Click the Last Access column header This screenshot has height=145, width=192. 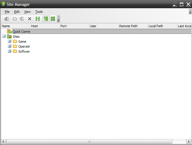[184, 26]
